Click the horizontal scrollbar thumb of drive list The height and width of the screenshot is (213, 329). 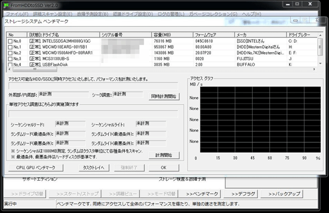(35, 69)
